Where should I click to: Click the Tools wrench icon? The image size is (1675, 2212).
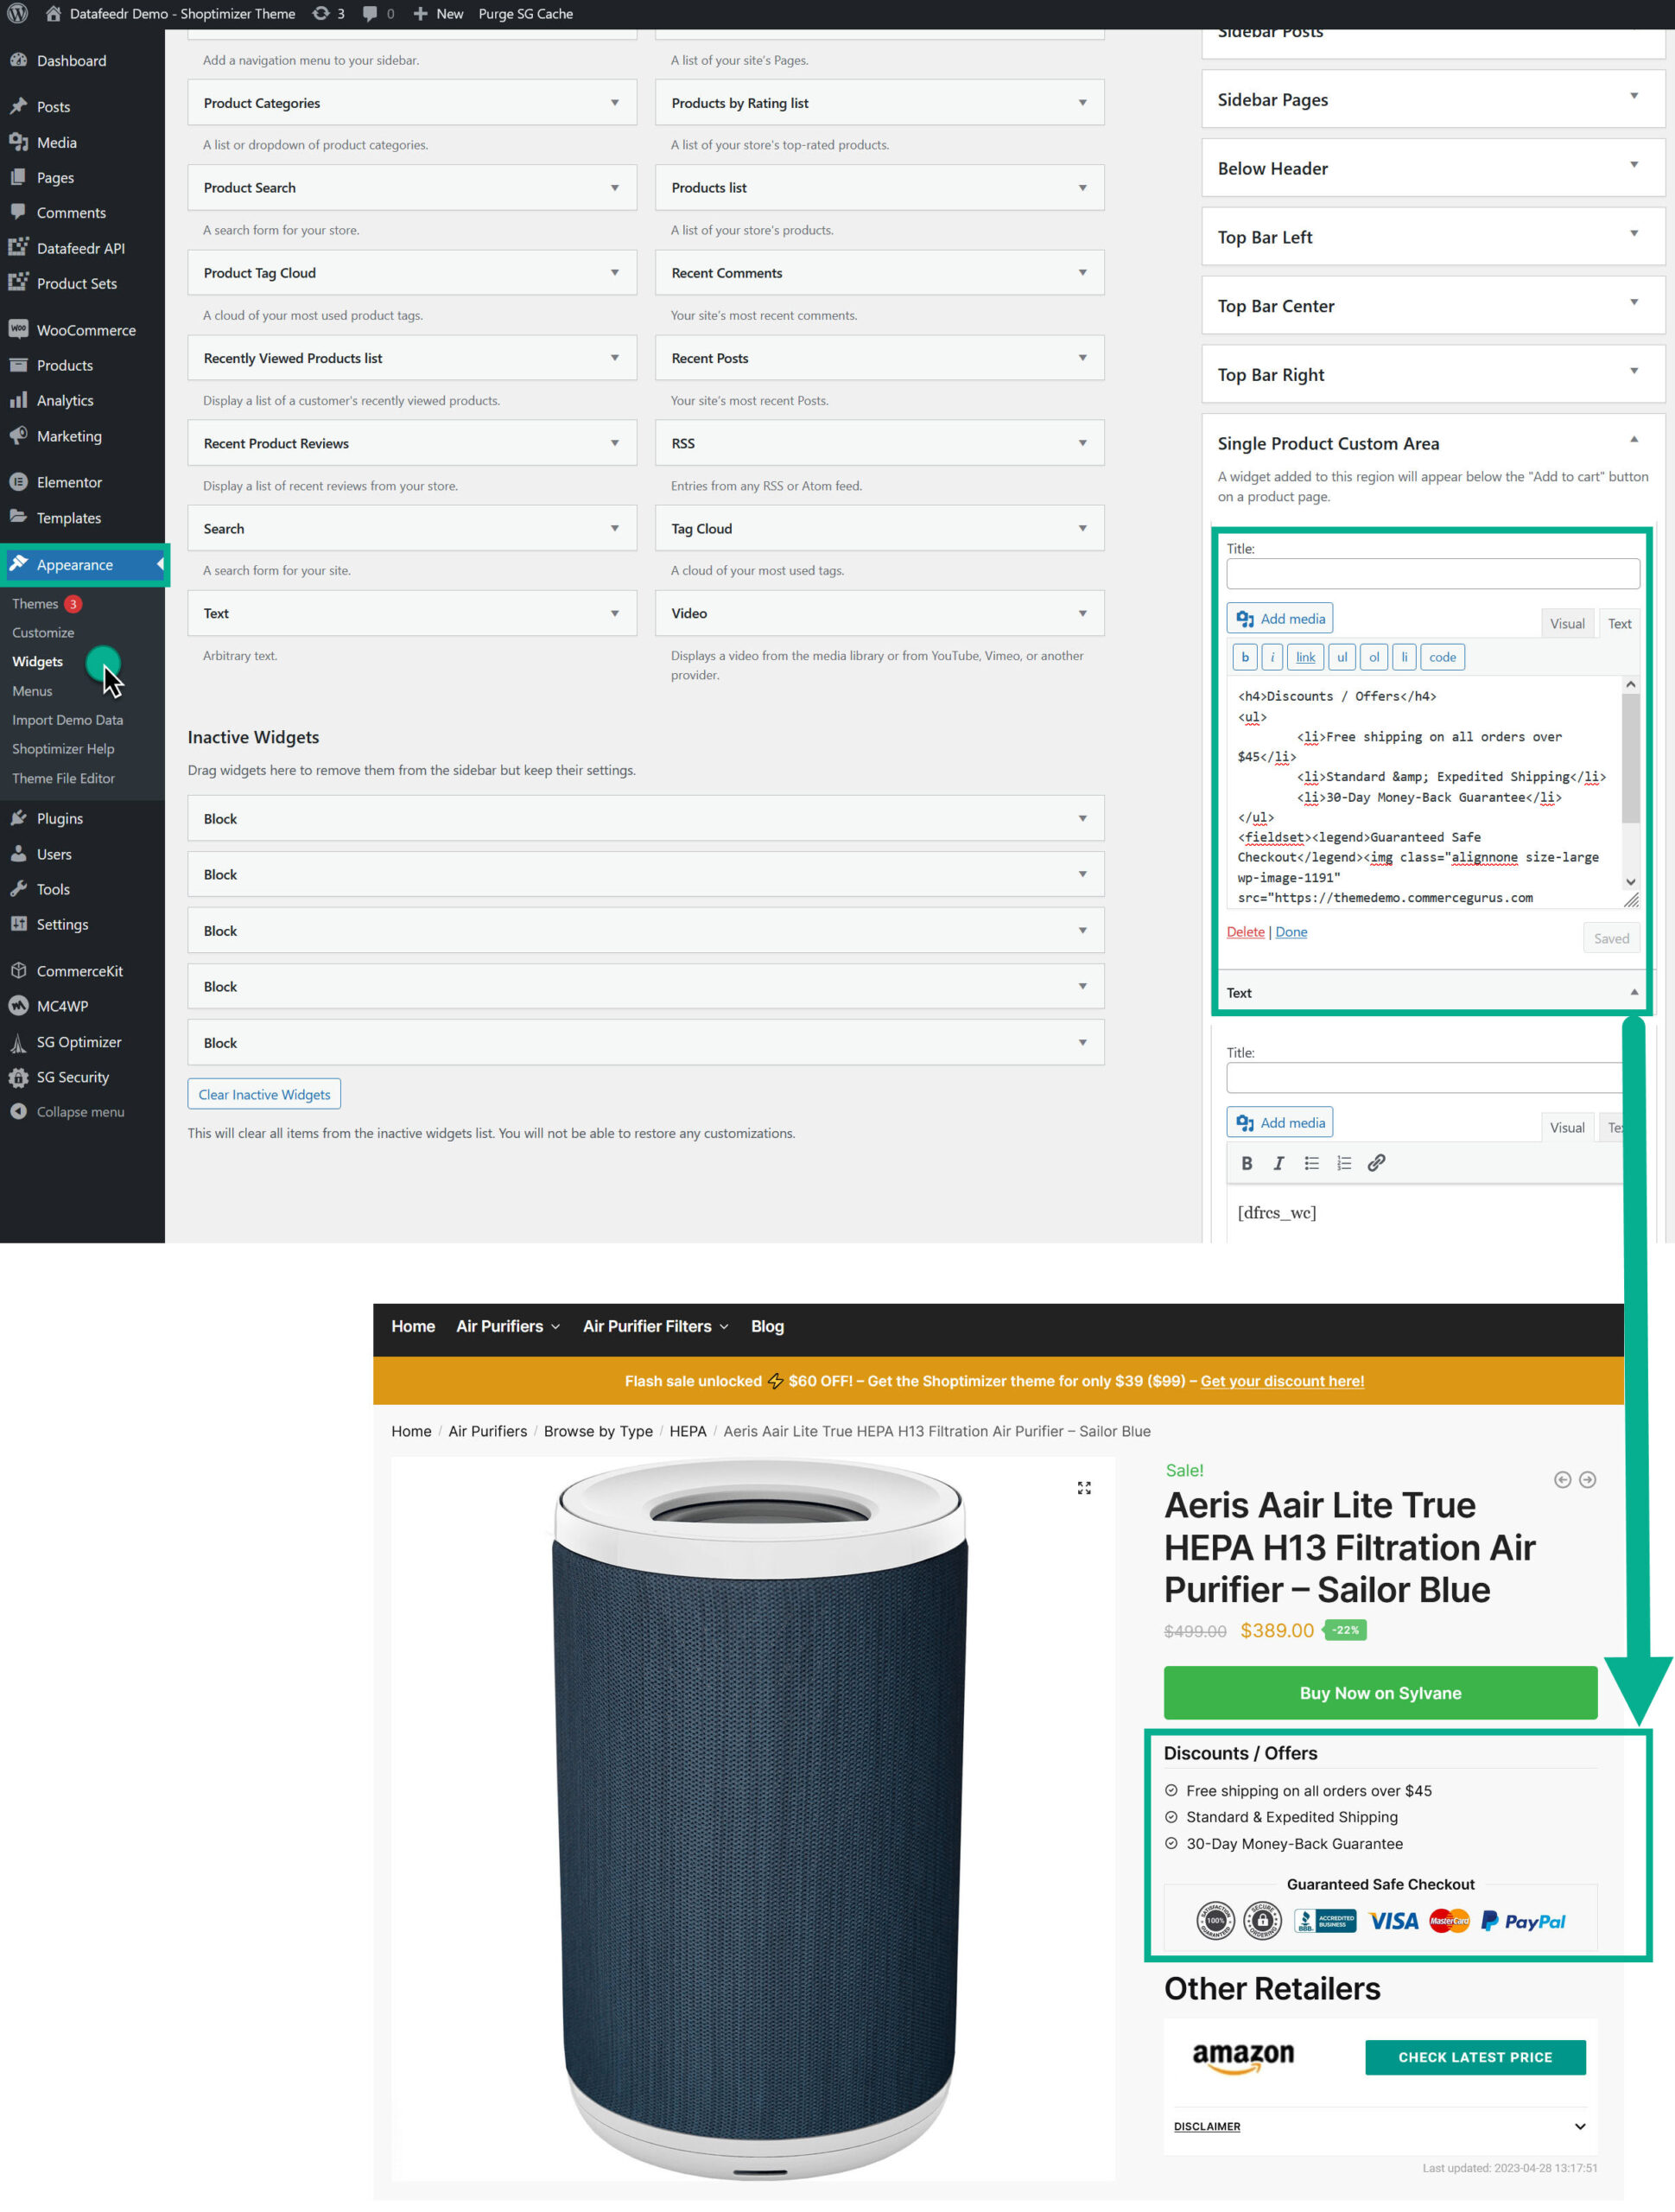point(18,888)
